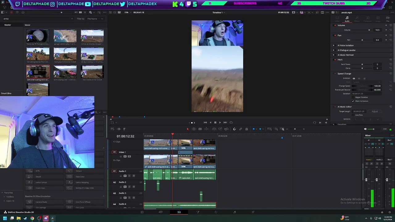Enable AI Voice Isolation

coord(334,45)
